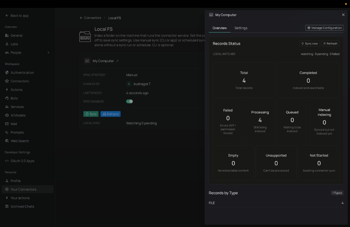
Task: Go to Your Connectors page
Action: tap(27, 189)
